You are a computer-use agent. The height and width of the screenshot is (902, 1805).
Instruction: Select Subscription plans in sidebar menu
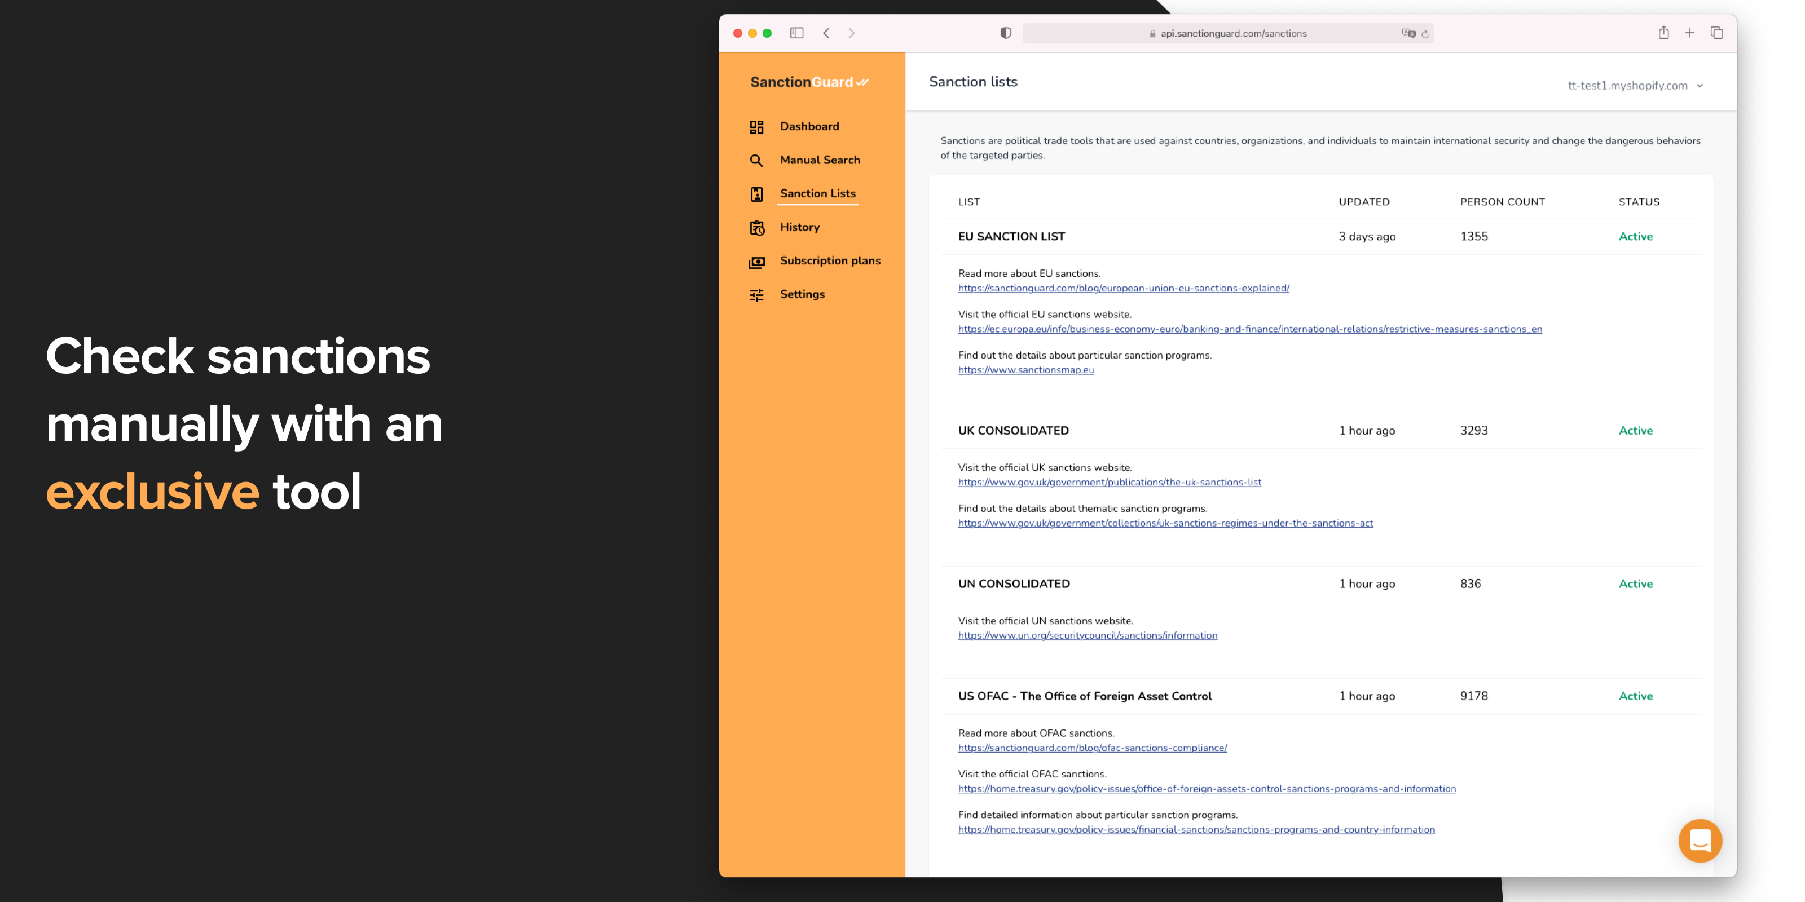[x=830, y=260]
